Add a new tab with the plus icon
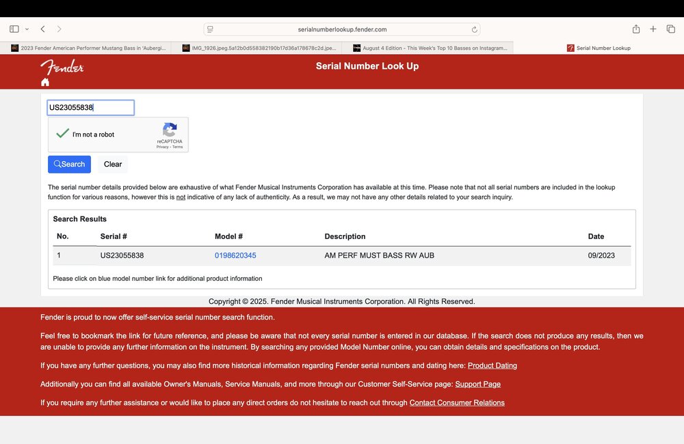Viewport: 684px width, 444px height. tap(653, 29)
